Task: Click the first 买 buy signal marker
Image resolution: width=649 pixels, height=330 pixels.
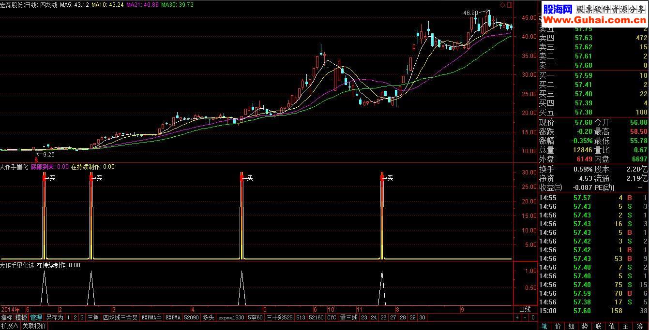Action: [52, 178]
